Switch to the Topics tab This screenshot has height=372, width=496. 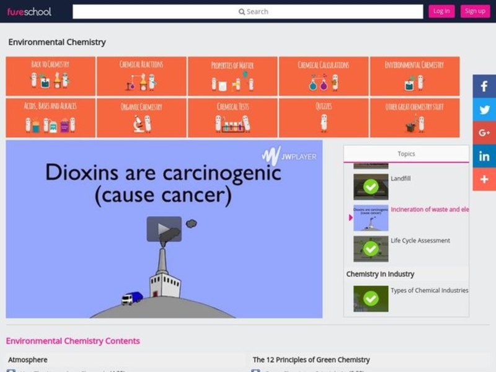406,154
